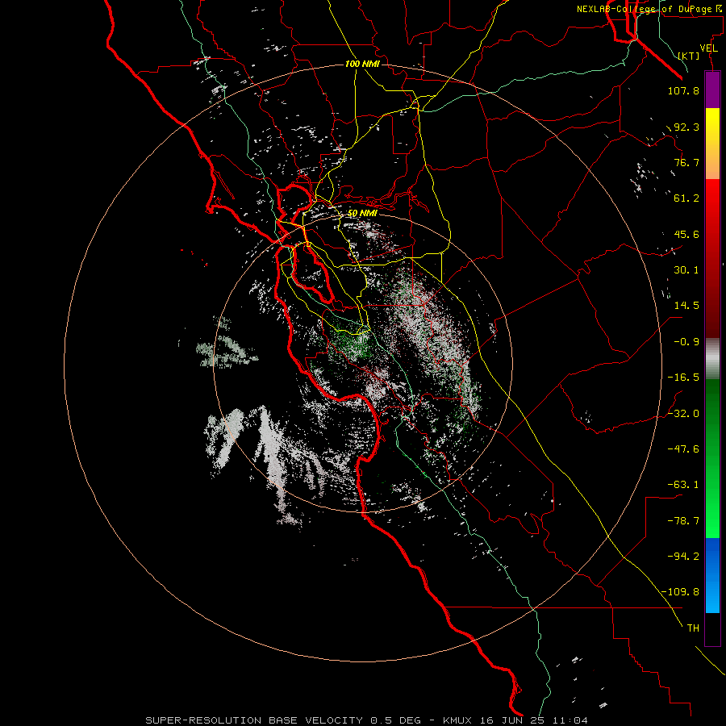Click the blue segment of the color bar

(x=712, y=575)
